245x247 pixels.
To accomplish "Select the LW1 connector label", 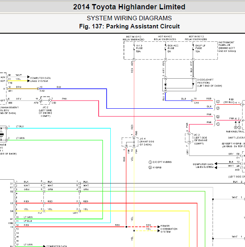I will point(75,213).
